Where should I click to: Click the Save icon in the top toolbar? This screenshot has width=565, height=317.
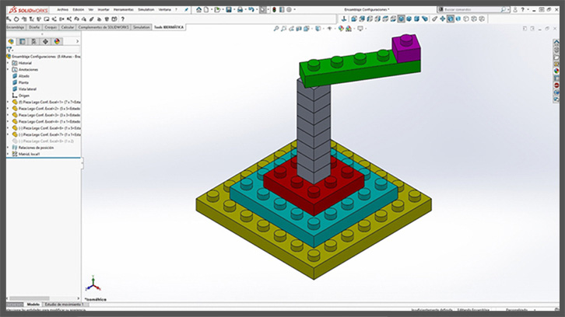coord(229,9)
